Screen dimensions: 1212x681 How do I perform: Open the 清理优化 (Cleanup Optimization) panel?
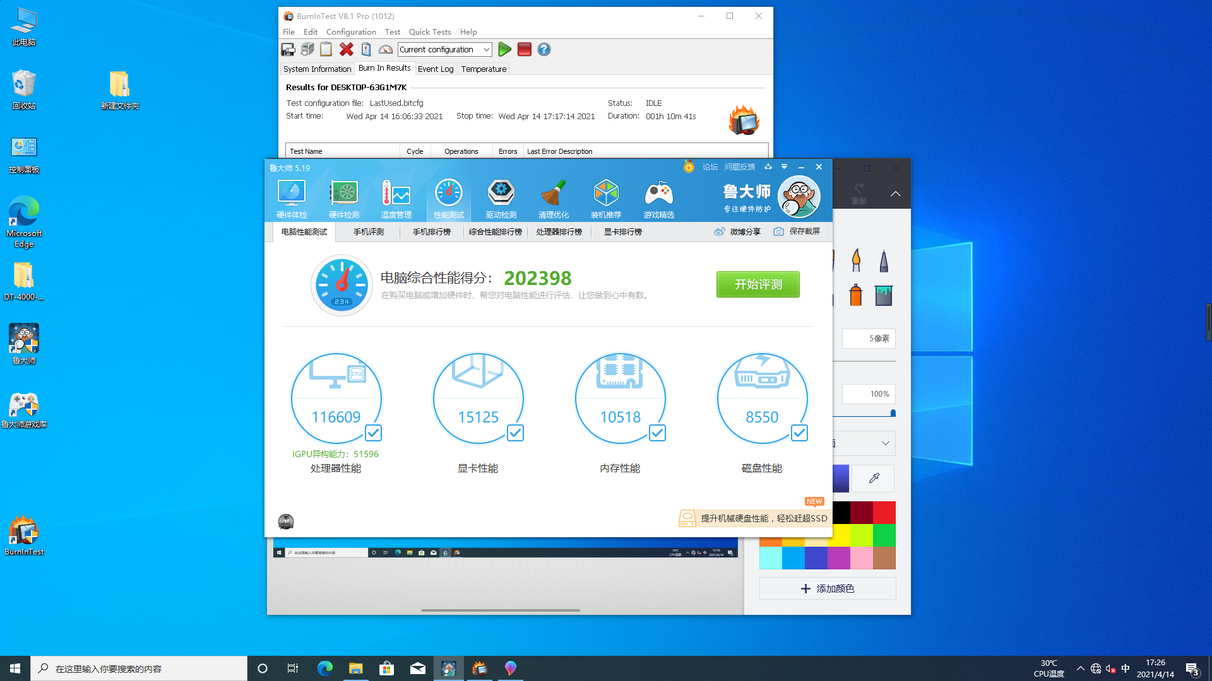click(x=554, y=197)
